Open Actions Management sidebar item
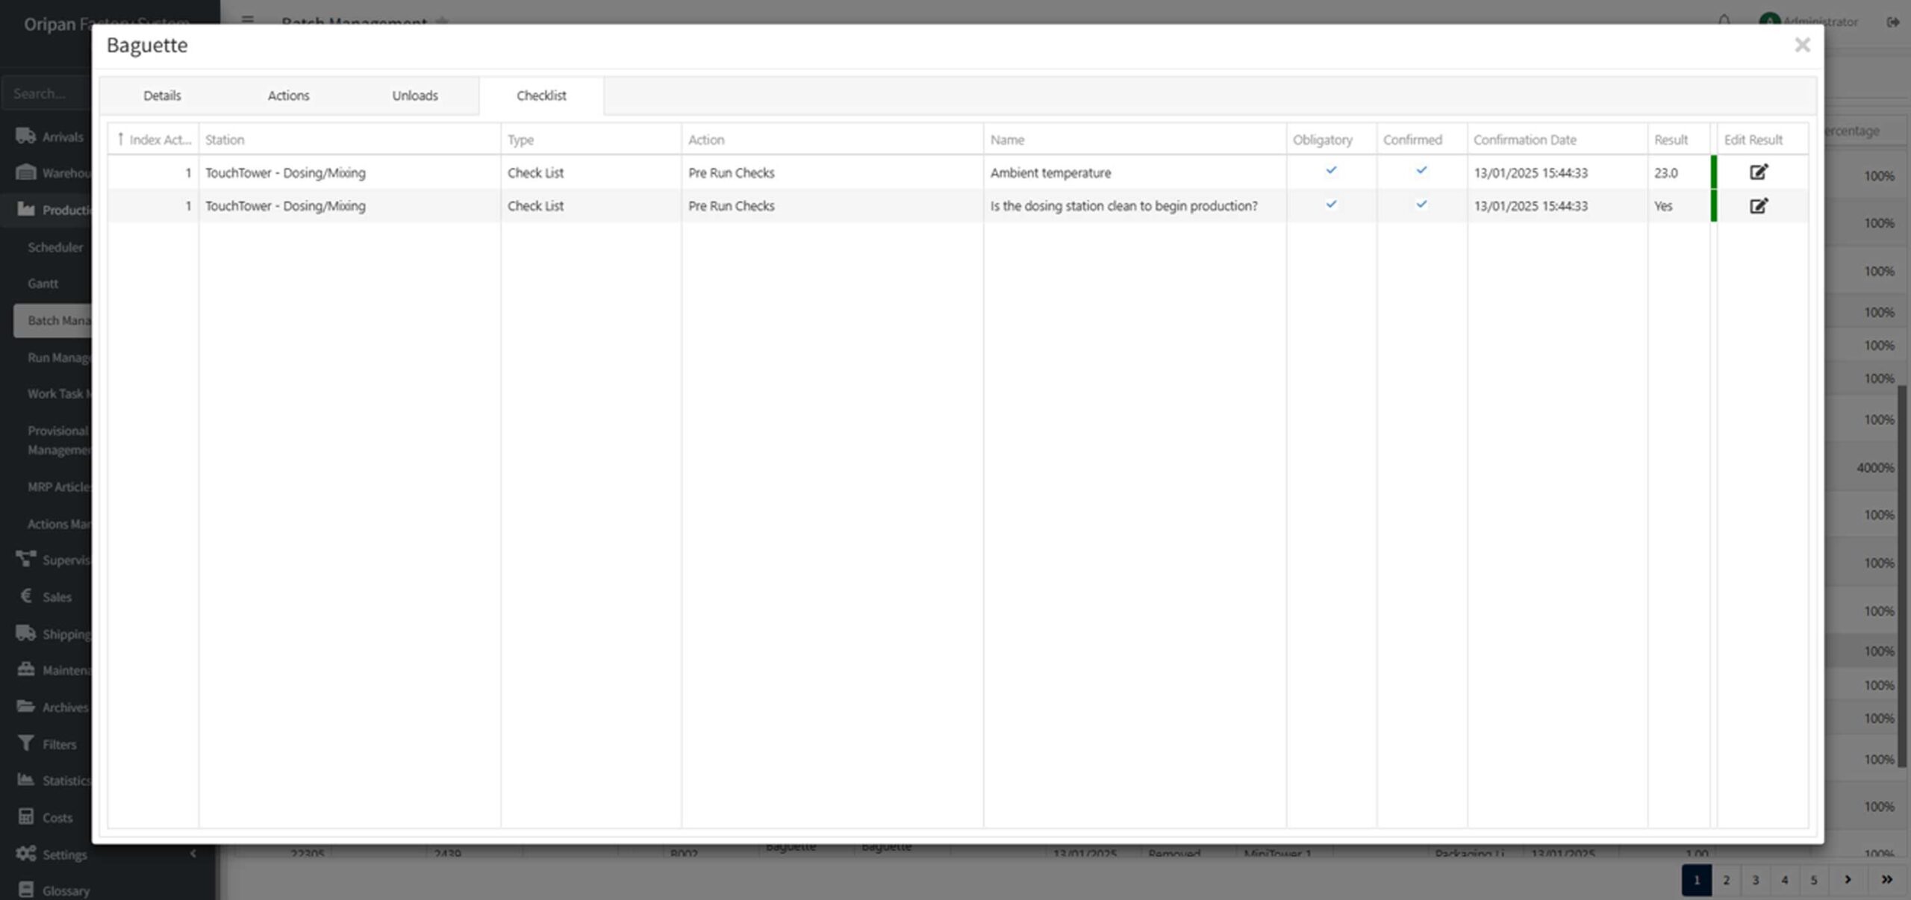This screenshot has height=900, width=1911. click(x=59, y=524)
